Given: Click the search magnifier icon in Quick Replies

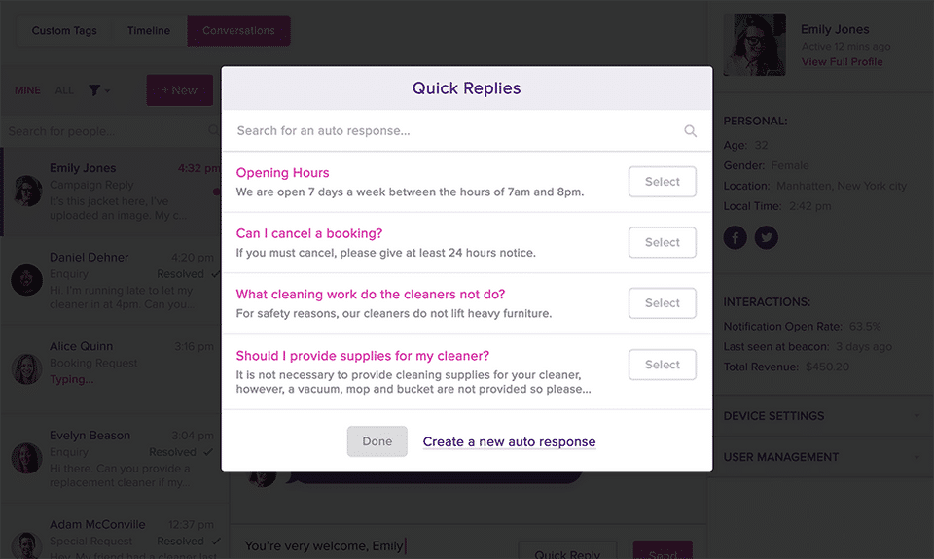Looking at the screenshot, I should (x=690, y=131).
